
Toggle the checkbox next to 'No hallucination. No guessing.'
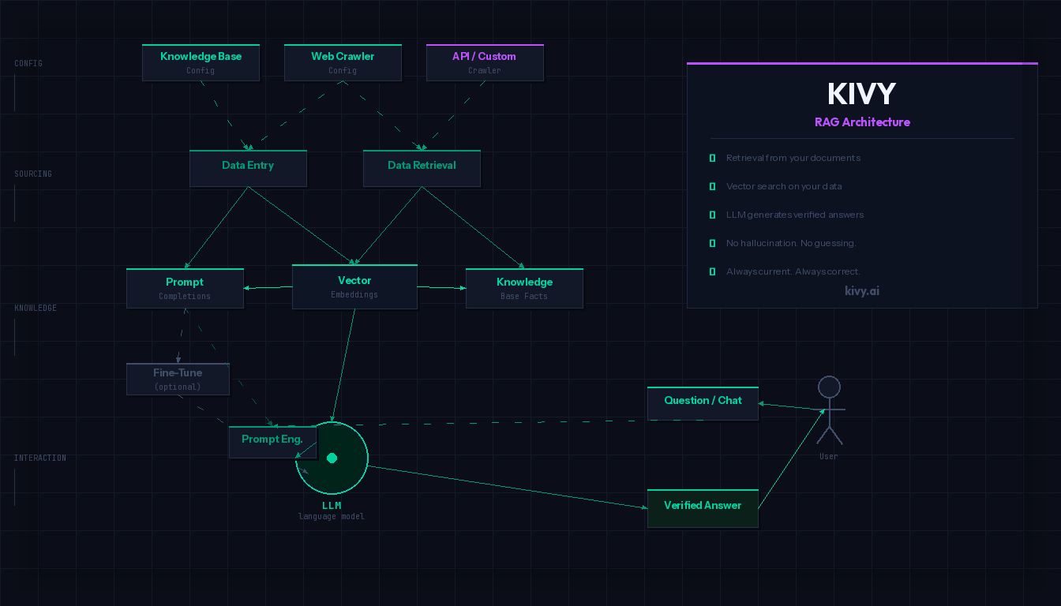(x=713, y=243)
